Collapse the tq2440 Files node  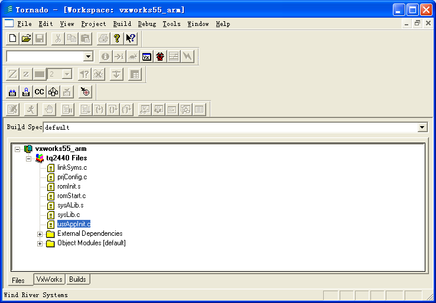coord(28,159)
